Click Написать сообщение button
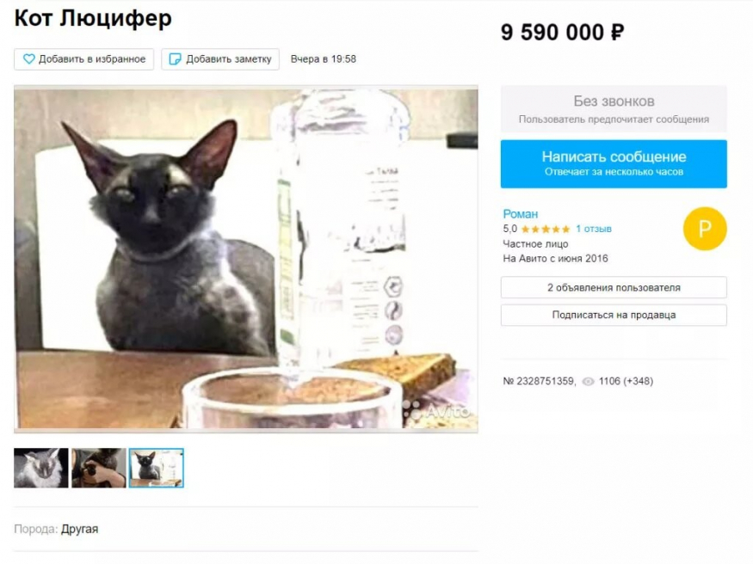 tap(614, 163)
